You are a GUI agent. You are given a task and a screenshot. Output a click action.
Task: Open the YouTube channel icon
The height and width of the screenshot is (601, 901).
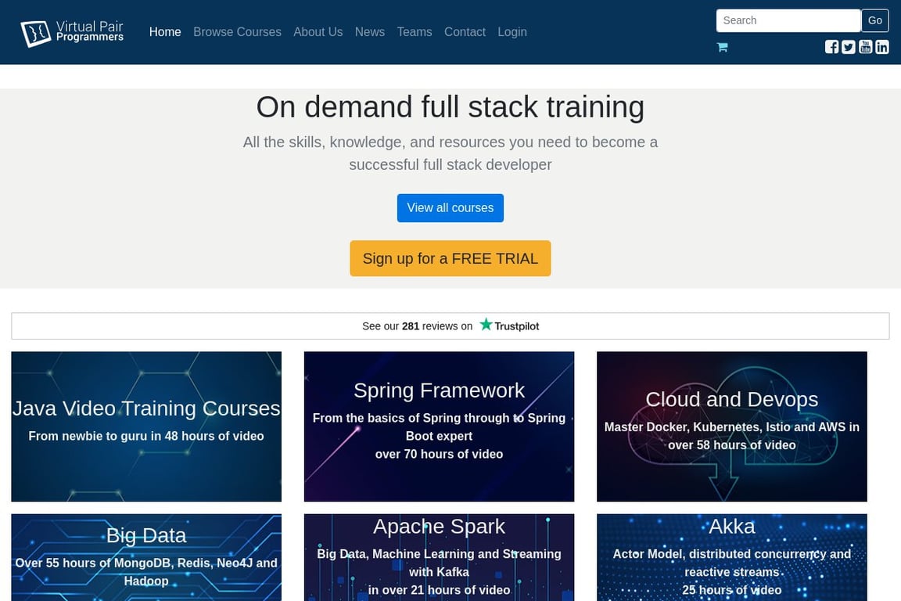coord(865,47)
